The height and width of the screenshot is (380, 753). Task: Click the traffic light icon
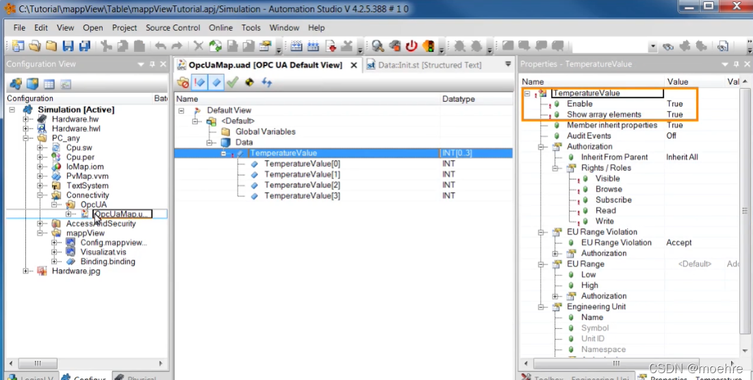click(x=429, y=46)
